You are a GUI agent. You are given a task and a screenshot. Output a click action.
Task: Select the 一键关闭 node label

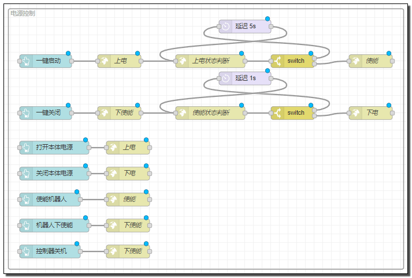[49, 113]
